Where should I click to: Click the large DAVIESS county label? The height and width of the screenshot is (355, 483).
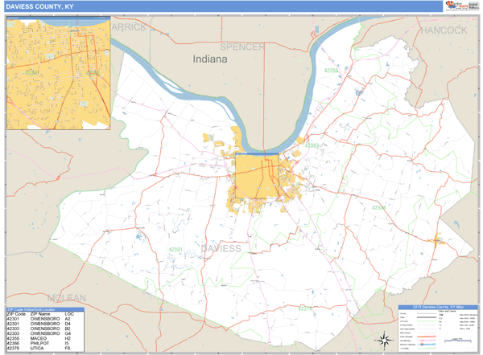221,248
